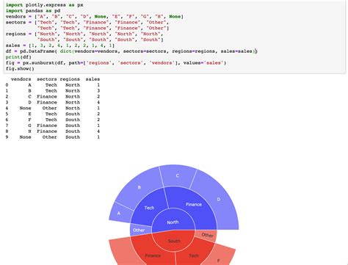Click output row 8 with vendor H
Viewport: 348px width, 265px height.
pyautogui.click(x=53, y=131)
